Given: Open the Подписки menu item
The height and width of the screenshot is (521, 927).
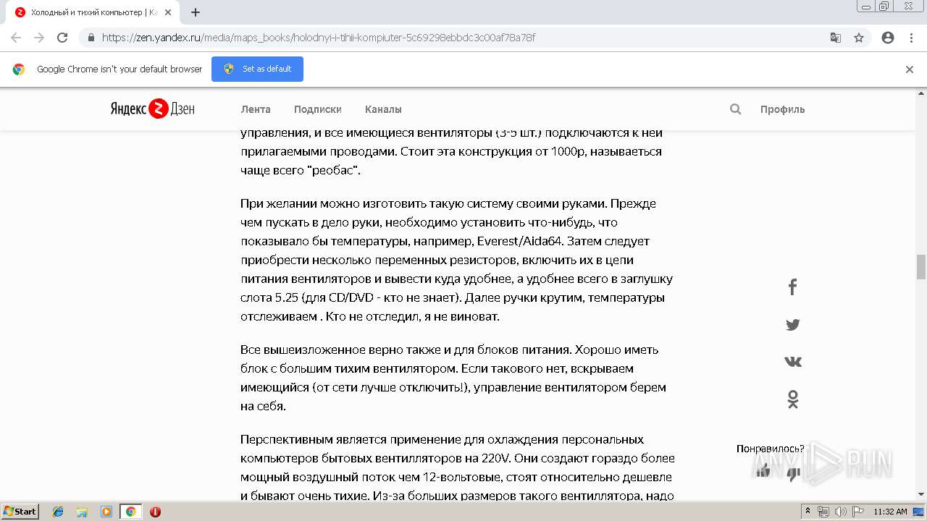Looking at the screenshot, I should point(318,109).
